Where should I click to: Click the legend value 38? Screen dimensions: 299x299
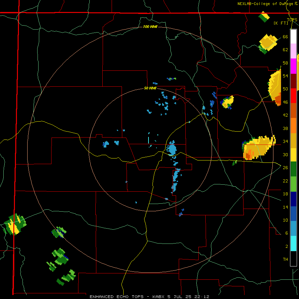point(285,128)
